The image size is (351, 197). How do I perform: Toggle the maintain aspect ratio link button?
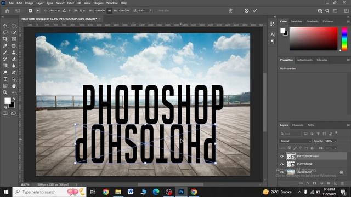click(x=110, y=11)
